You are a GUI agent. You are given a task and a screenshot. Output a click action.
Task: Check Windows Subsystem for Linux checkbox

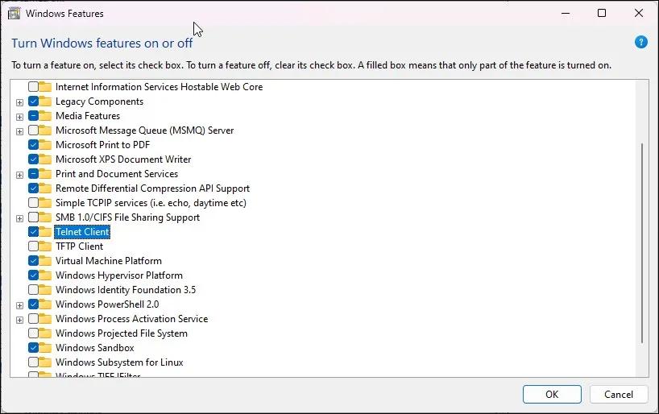(x=33, y=362)
